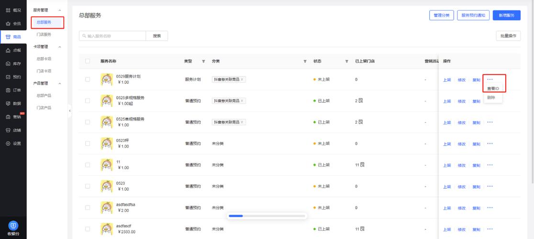Open the 概况 overview icon in sidebar

point(8,10)
